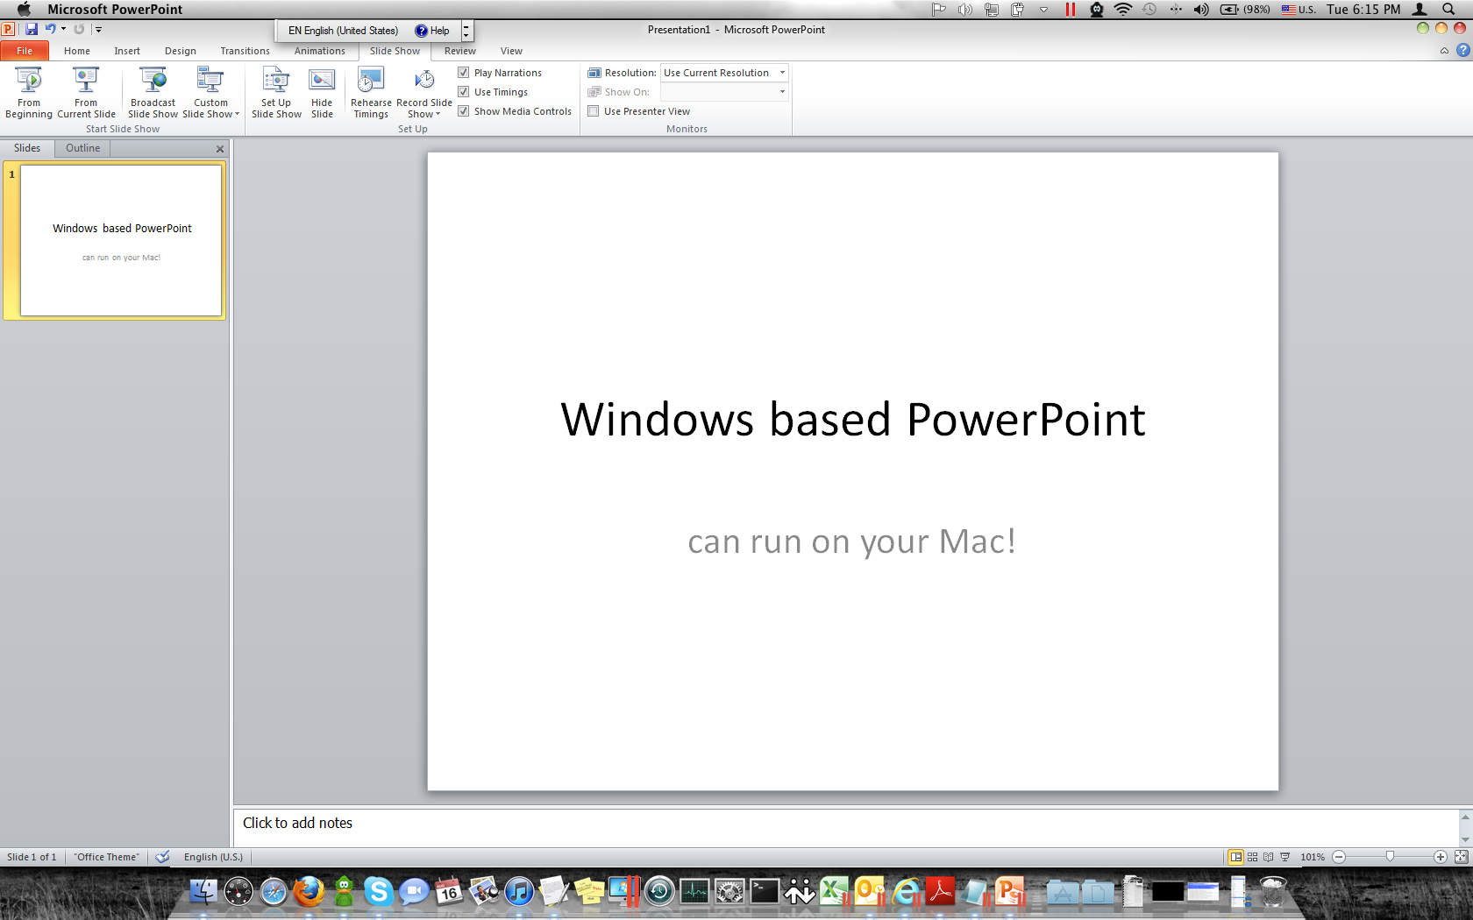This screenshot has width=1473, height=920.
Task: Switch to the Design tab
Action: 181,51
